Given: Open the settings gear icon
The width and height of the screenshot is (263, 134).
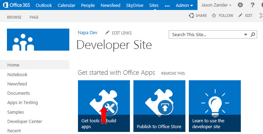Looking at the screenshot, I should click(x=240, y=5).
